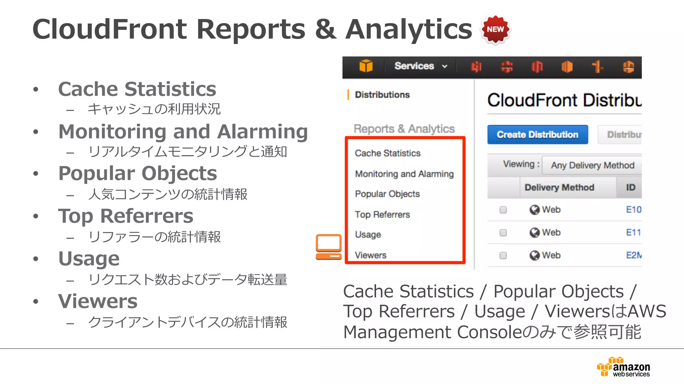The height and width of the screenshot is (384, 684).
Task: Open the Usage report link
Action: (x=368, y=235)
